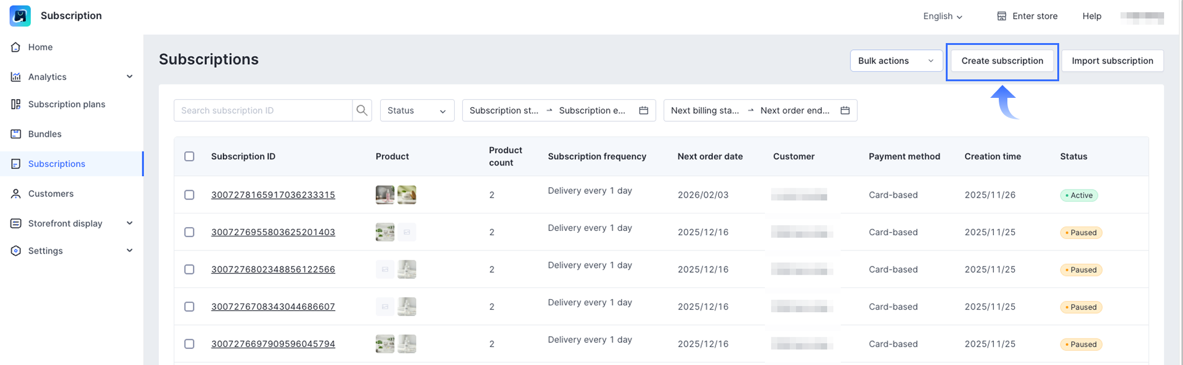Check the box for subscription 3007278165917036233315
Screen dimensions: 1183x365
click(x=189, y=195)
